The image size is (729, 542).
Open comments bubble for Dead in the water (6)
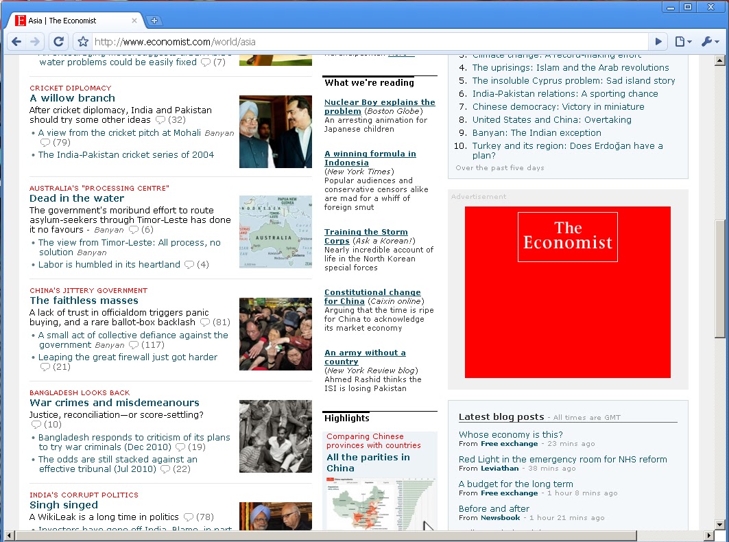[134, 230]
